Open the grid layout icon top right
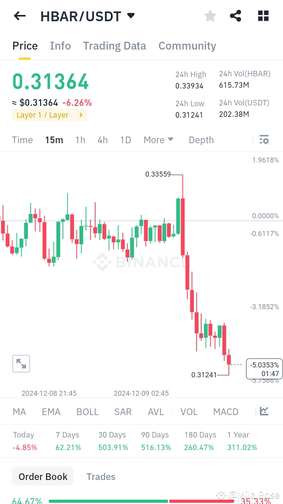 click(x=263, y=16)
